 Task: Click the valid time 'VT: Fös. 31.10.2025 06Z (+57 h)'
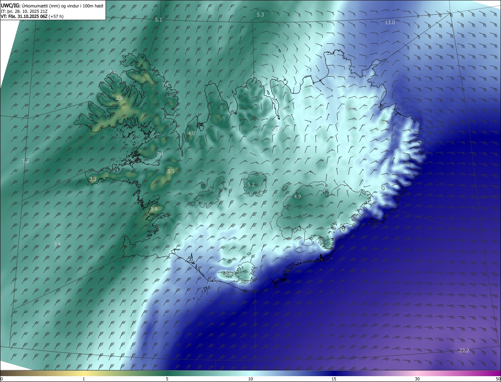pos(32,16)
